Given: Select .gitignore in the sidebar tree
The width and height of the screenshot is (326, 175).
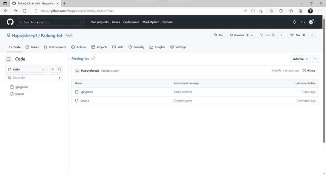Looking at the screenshot, I should click(21, 87).
